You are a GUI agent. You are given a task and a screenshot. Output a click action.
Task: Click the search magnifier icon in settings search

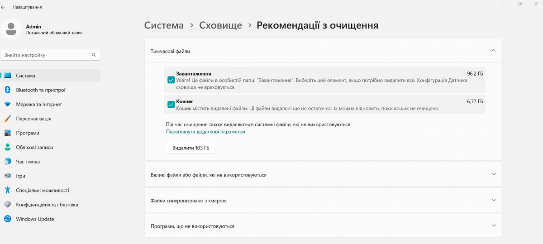point(94,55)
